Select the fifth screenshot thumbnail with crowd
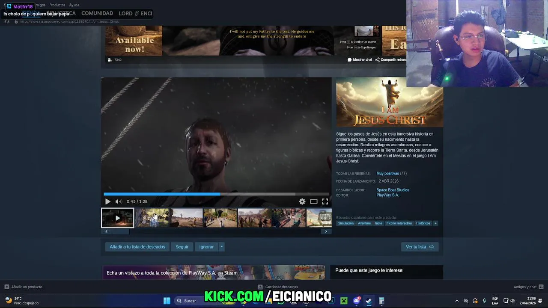This screenshot has height=308, width=548. [254, 218]
